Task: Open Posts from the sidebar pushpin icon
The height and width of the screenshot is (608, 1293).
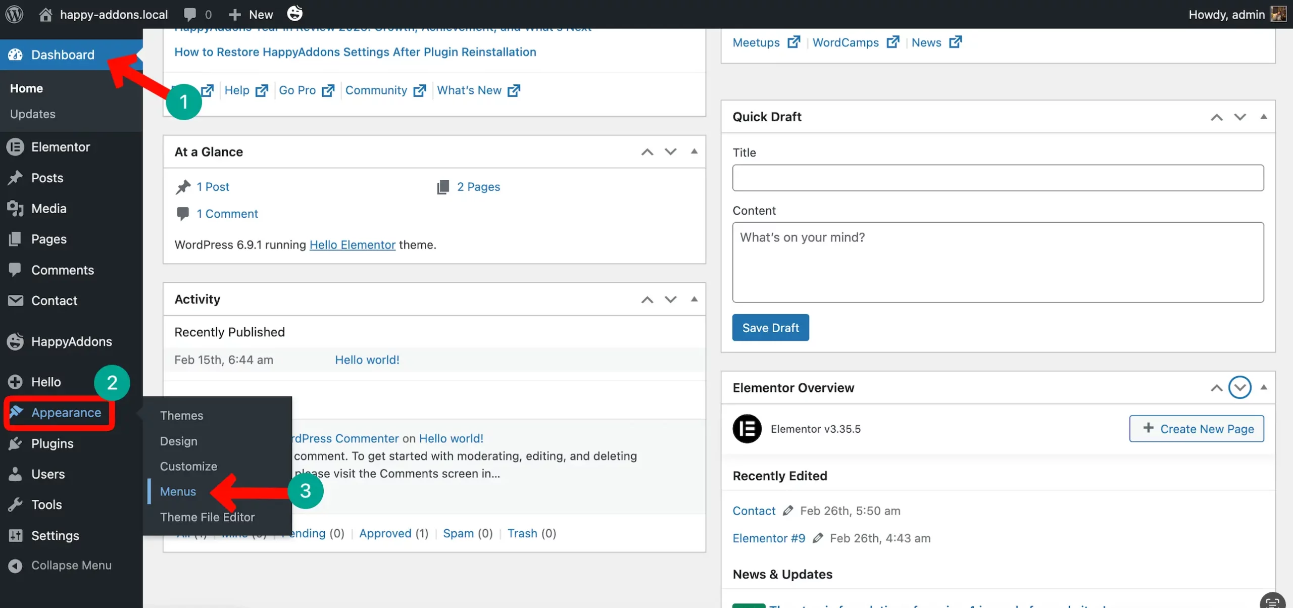Action: pyautogui.click(x=15, y=177)
